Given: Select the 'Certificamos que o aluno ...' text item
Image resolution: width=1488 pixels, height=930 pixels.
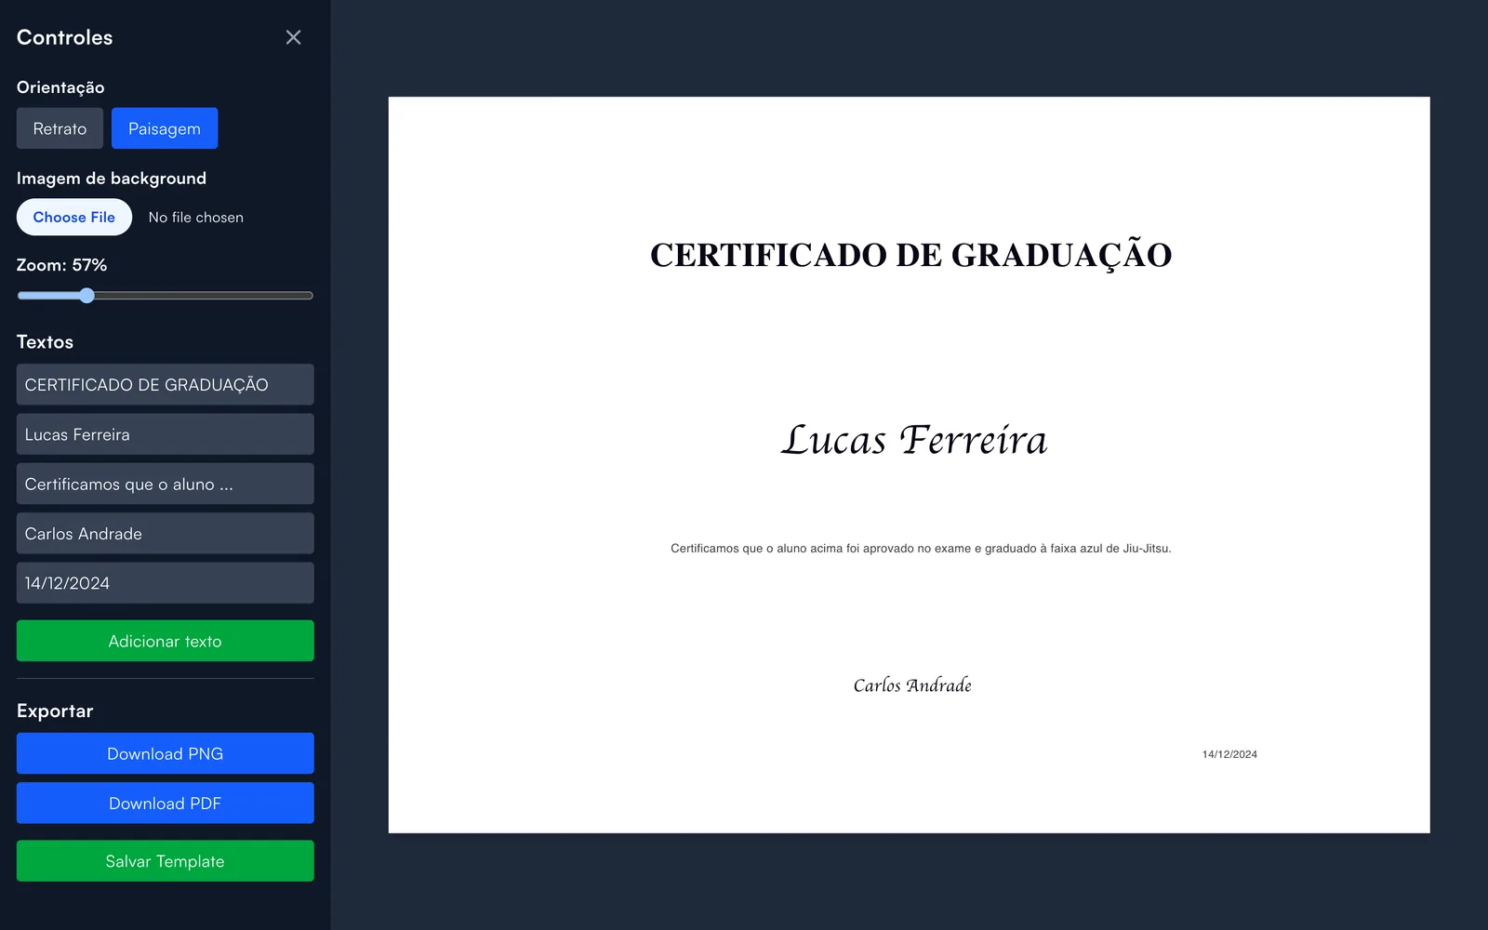Looking at the screenshot, I should [165, 484].
